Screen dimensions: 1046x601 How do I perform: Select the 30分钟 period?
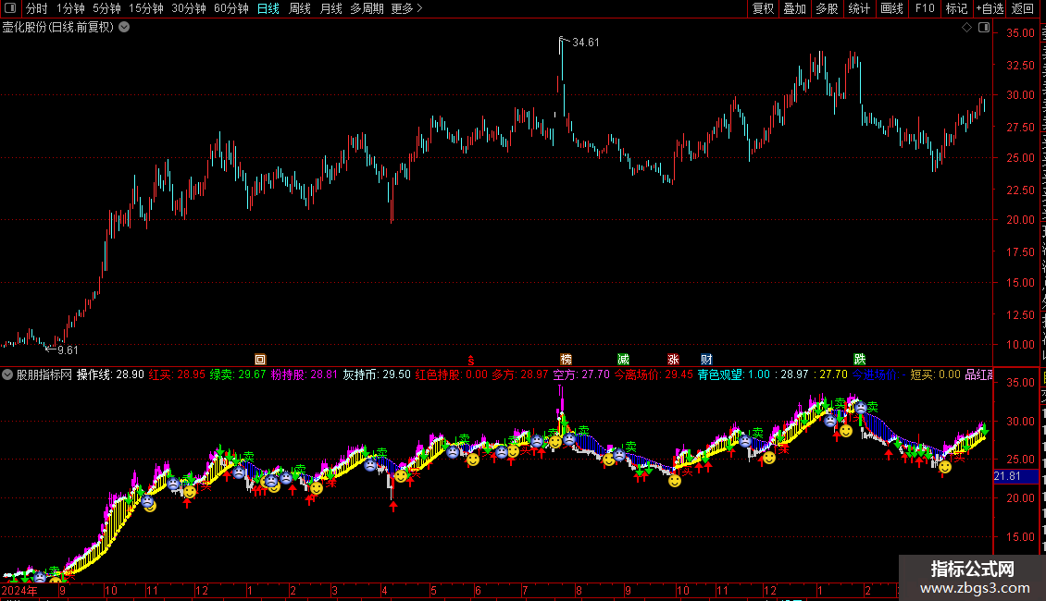189,8
